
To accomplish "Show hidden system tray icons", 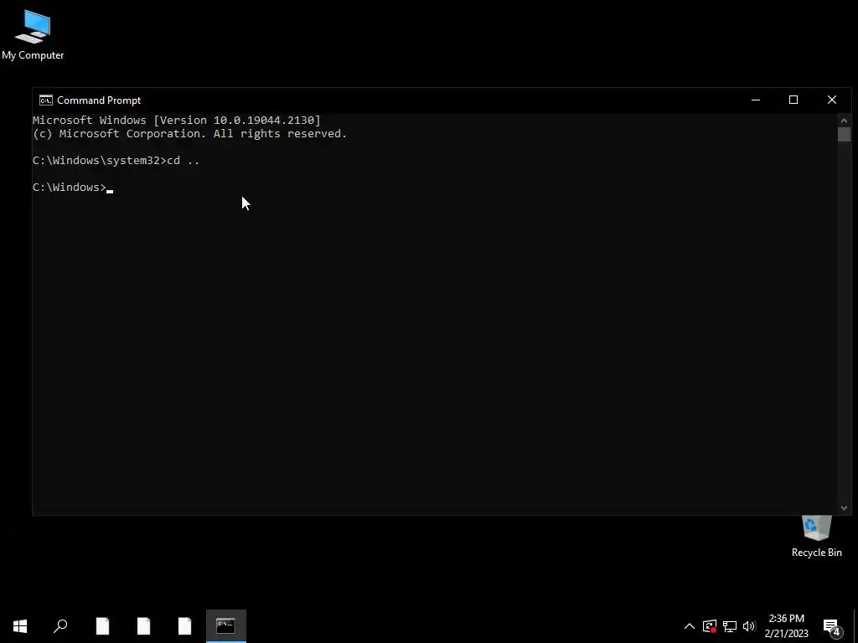I will tap(690, 626).
